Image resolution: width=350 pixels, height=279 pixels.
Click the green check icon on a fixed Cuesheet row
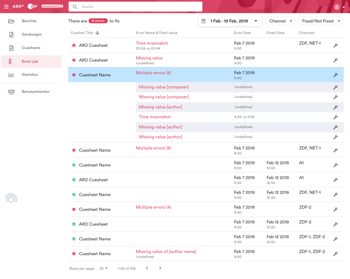click(74, 165)
